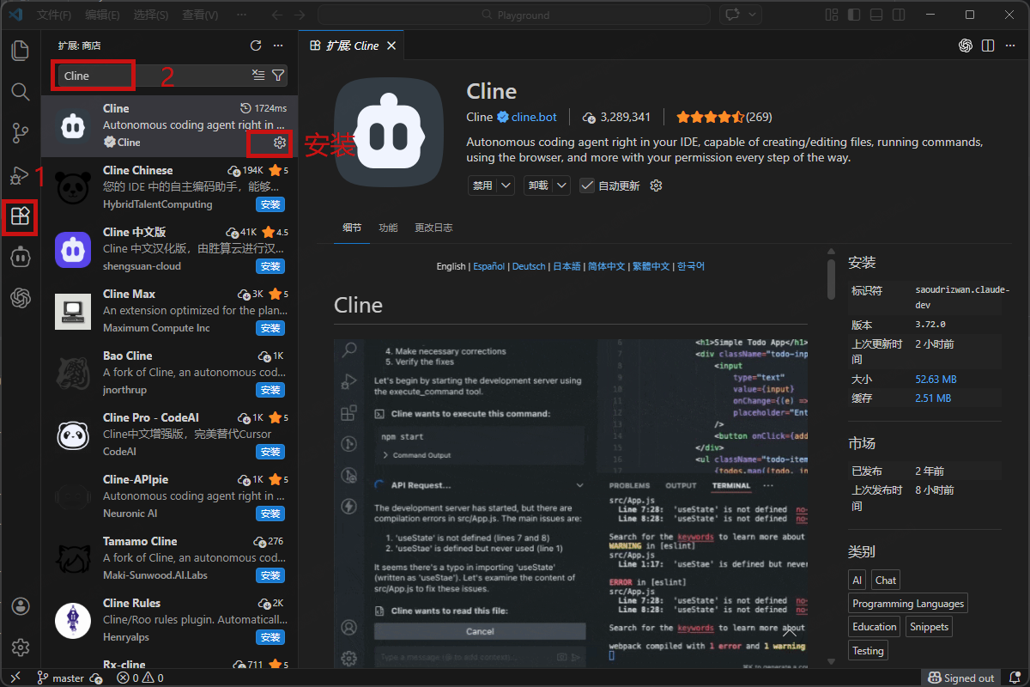
Task: Open auto-update settings gear on Cline page
Action: click(x=657, y=185)
